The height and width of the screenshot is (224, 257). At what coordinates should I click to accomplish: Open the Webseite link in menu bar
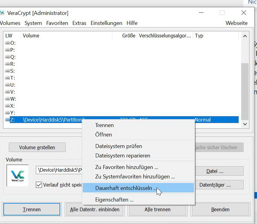coord(237,23)
